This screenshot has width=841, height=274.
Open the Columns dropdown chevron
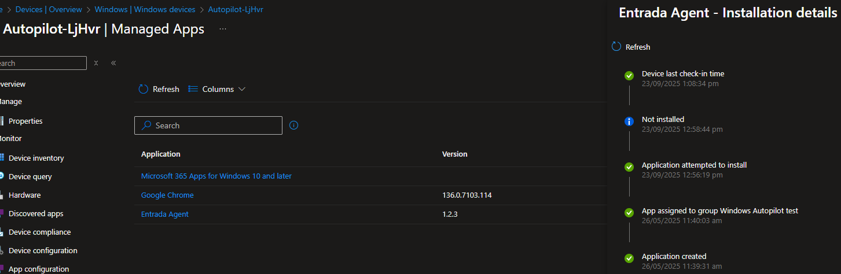click(242, 89)
